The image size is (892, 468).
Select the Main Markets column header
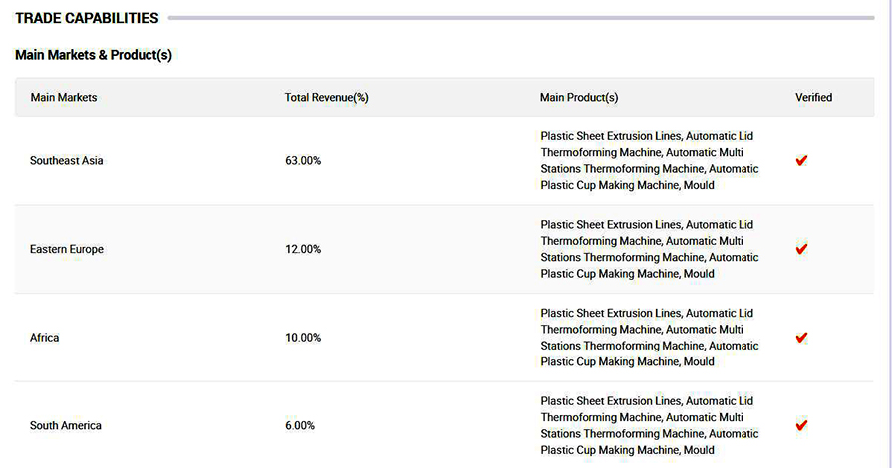64,98
